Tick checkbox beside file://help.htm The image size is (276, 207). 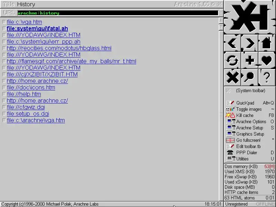4,94
